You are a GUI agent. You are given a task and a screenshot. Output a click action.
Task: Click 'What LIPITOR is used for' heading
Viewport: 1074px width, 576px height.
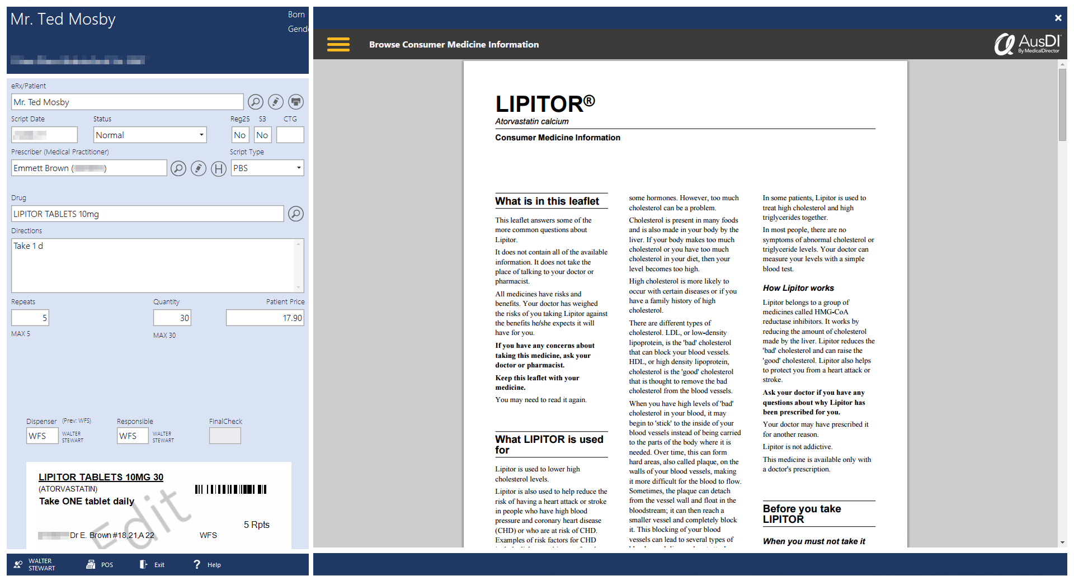(x=549, y=445)
